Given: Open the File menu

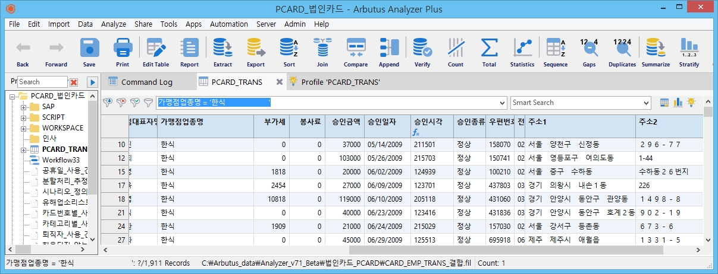Looking at the screenshot, I should [x=14, y=24].
